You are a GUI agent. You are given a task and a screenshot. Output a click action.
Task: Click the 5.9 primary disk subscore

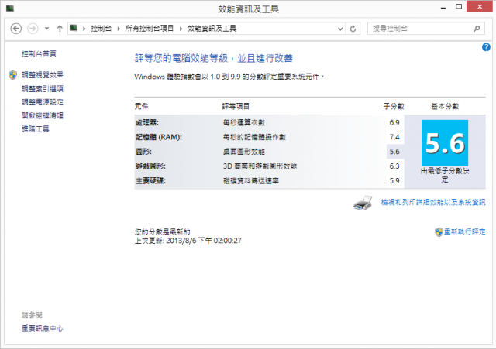(x=394, y=181)
